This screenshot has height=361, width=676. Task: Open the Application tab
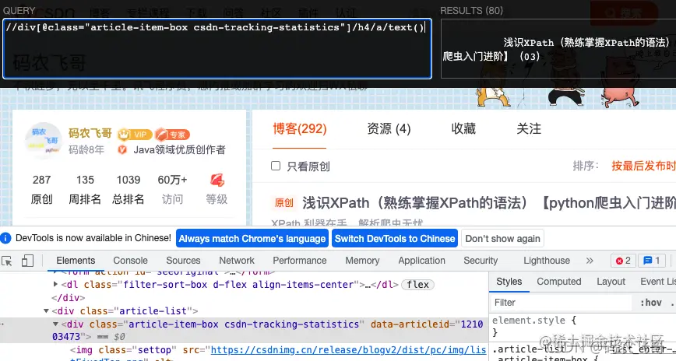[421, 261]
